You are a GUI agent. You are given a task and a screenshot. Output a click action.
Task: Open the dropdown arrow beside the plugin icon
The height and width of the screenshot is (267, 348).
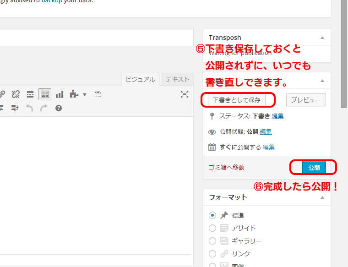tap(85, 95)
